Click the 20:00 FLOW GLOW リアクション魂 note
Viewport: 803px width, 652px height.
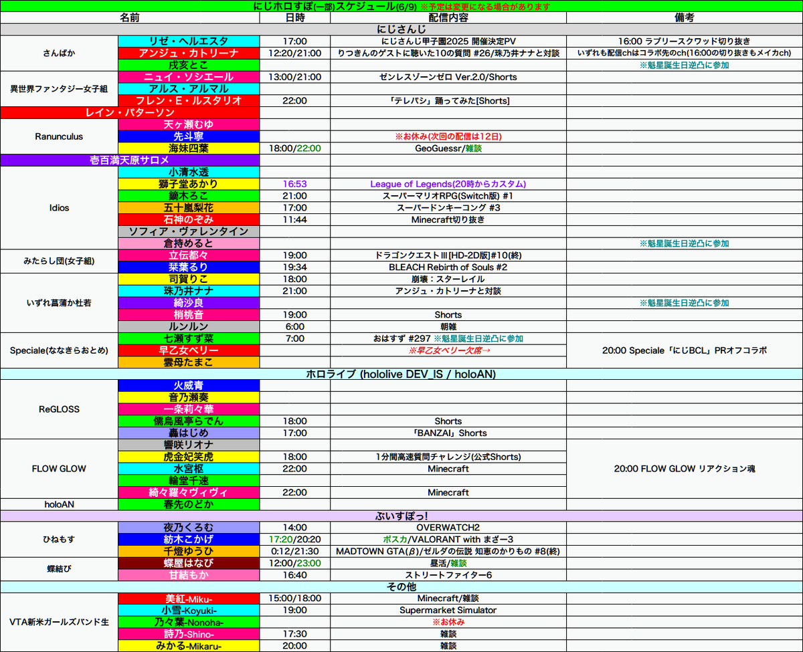685,469
